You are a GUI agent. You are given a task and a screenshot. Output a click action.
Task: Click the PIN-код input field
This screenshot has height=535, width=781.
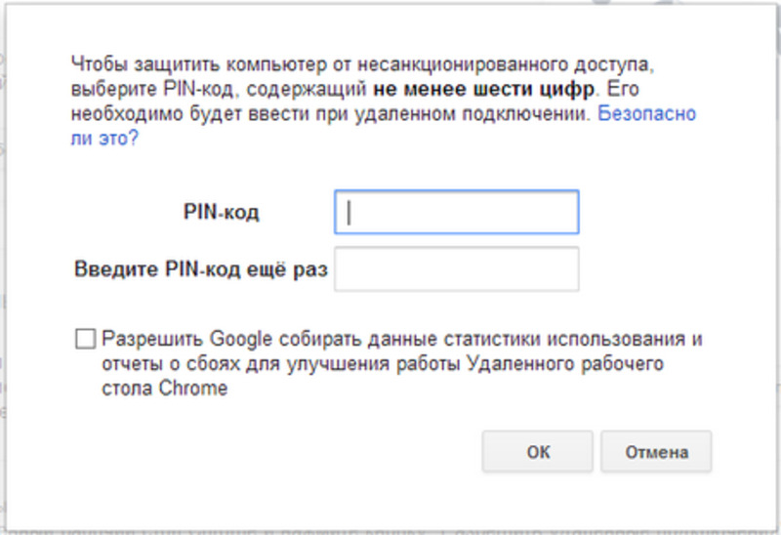pos(456,212)
